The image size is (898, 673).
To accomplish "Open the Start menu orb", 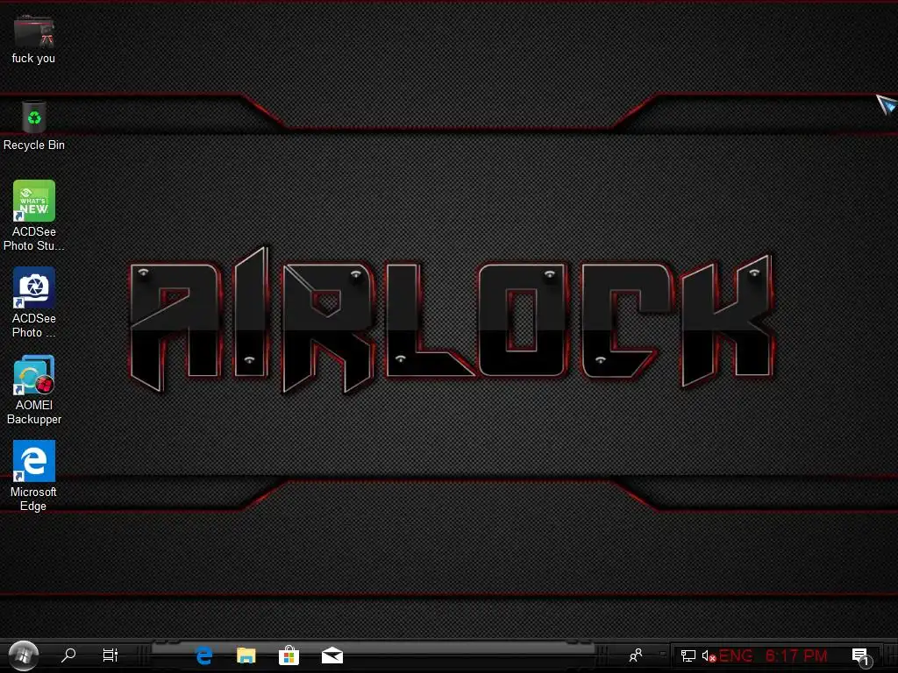I will (x=24, y=655).
